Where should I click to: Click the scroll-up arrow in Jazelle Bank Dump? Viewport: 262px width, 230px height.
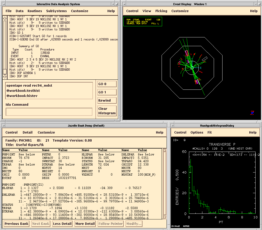(x=164, y=150)
